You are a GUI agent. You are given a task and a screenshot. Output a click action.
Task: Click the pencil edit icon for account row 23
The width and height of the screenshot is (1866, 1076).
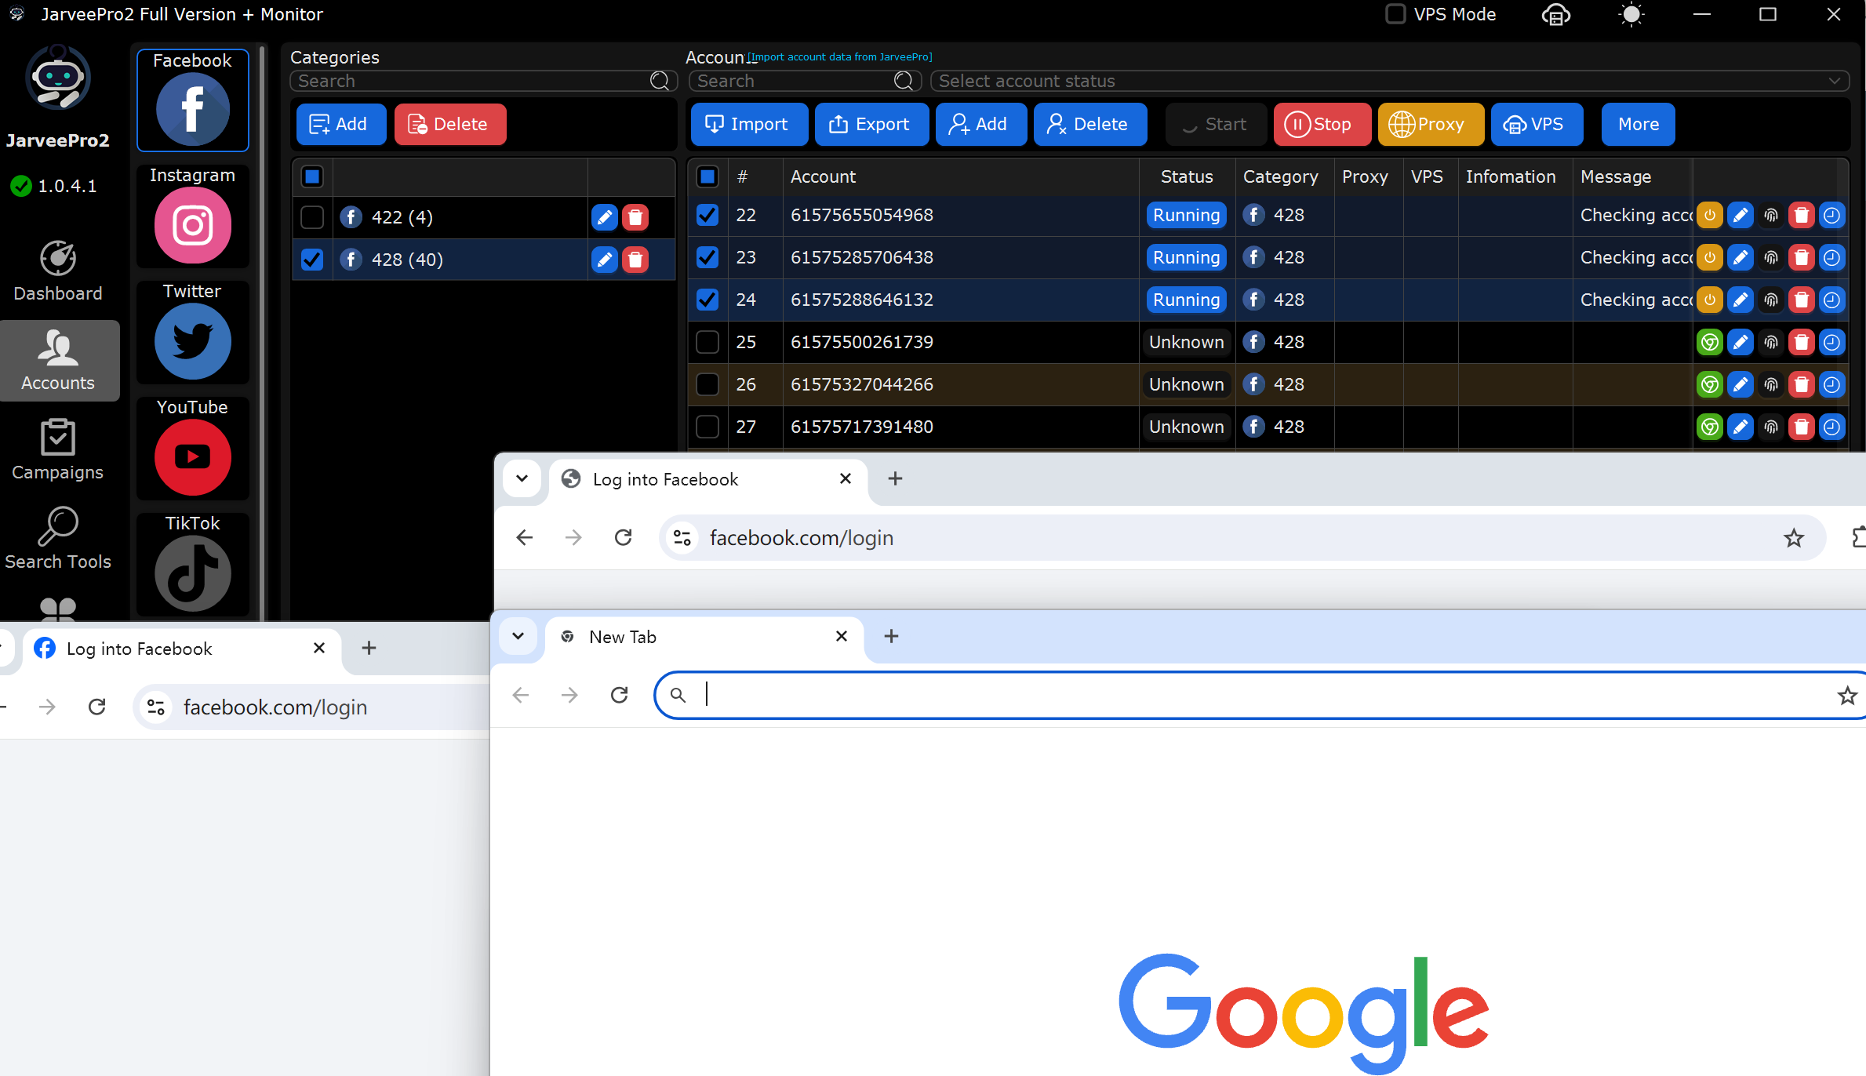click(x=1741, y=257)
